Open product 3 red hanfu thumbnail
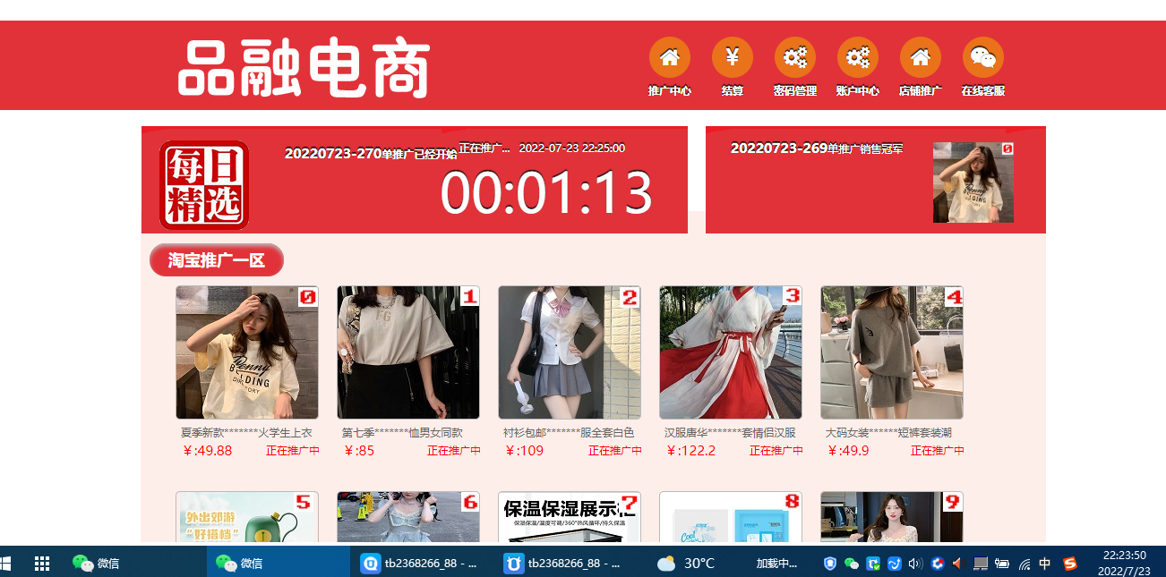 (x=731, y=352)
